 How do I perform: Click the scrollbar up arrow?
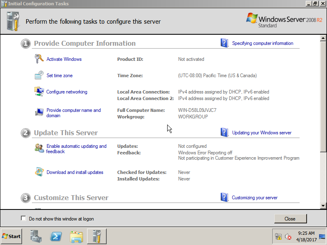pyautogui.click(x=323, y=38)
